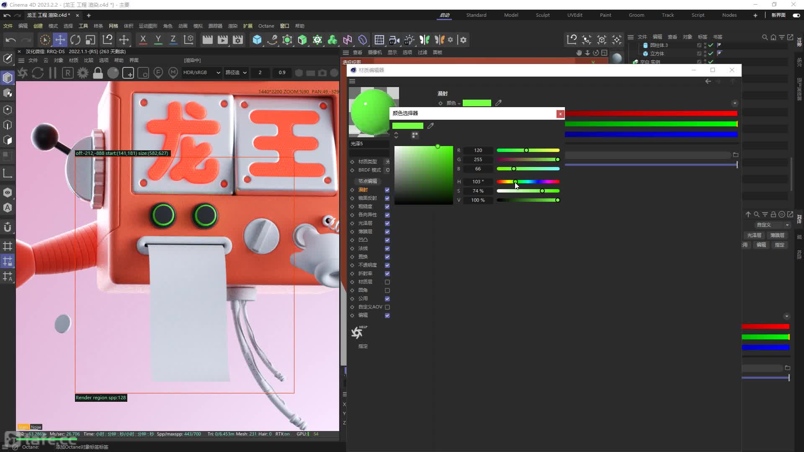Click the undo arrow in toolbar

tap(10, 40)
